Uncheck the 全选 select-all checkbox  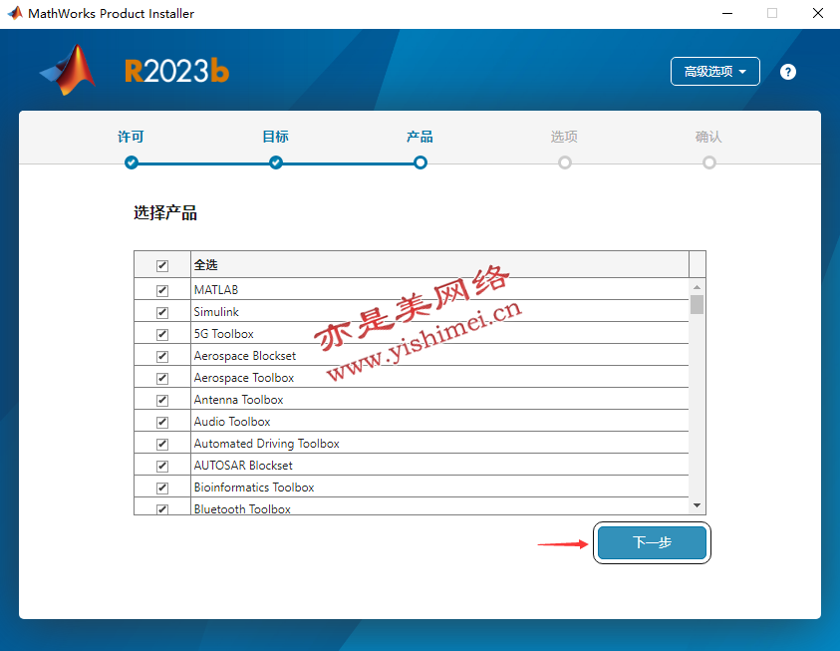[162, 266]
